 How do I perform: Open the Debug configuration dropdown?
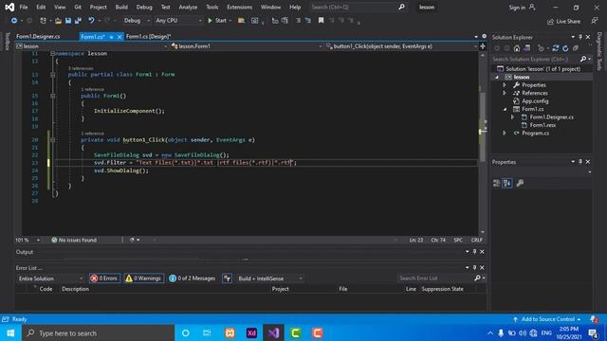point(137,21)
